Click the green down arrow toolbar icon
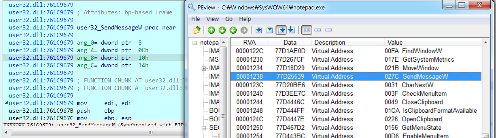This screenshot has height=138, width=496. coord(222,30)
